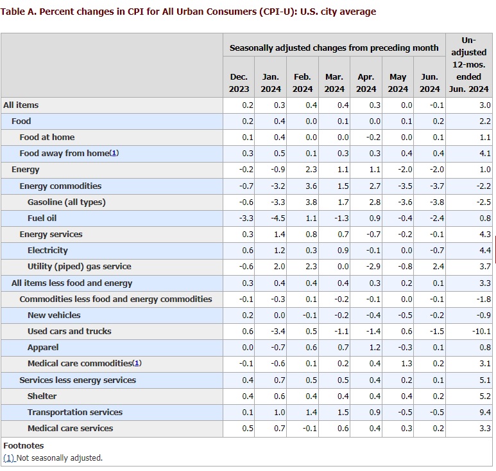
Task: Open footnote link beside Food away from home
Action: click(x=114, y=154)
